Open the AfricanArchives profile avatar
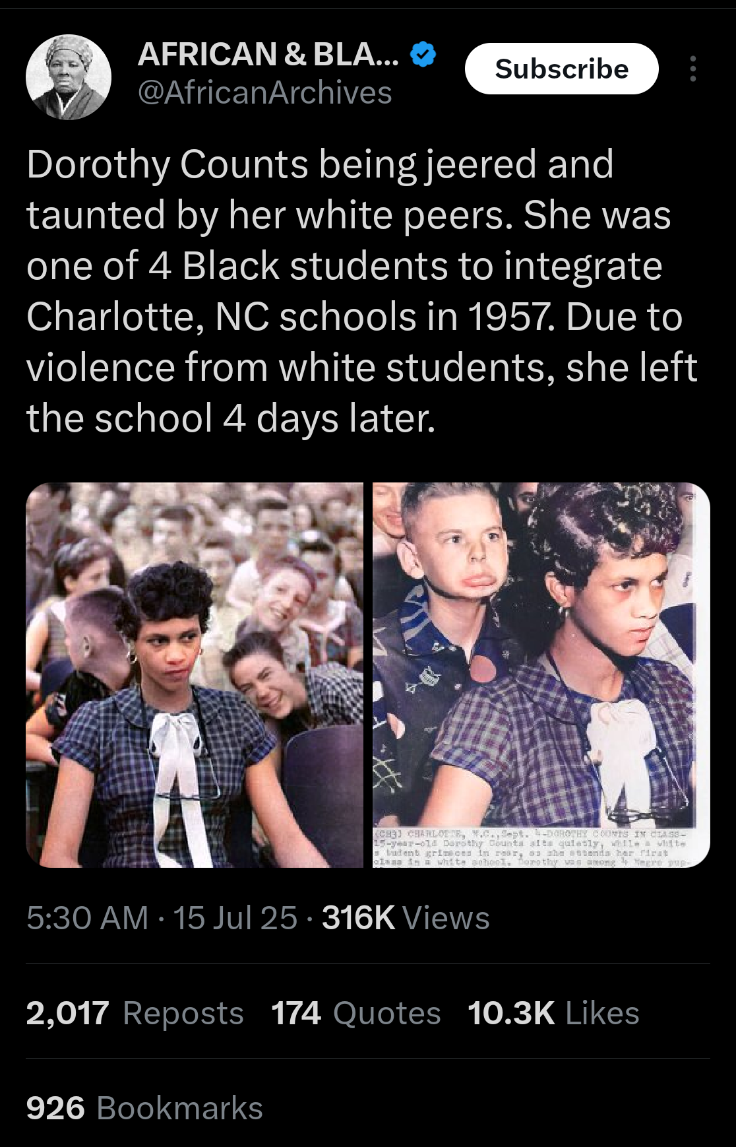Screen dimensions: 736x1147 tap(69, 77)
